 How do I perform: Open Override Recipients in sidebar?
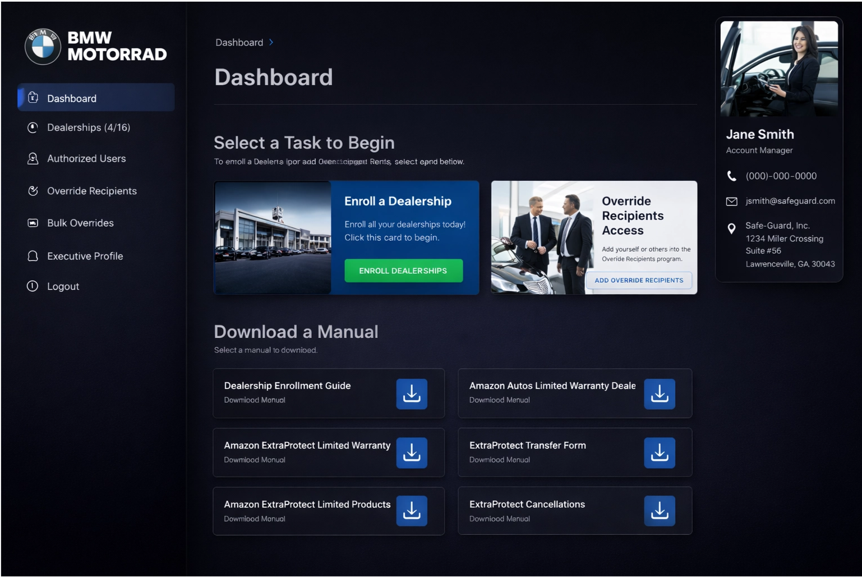tap(92, 191)
